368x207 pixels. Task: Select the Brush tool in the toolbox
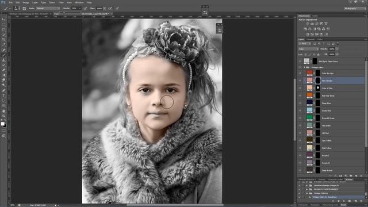click(x=3, y=55)
